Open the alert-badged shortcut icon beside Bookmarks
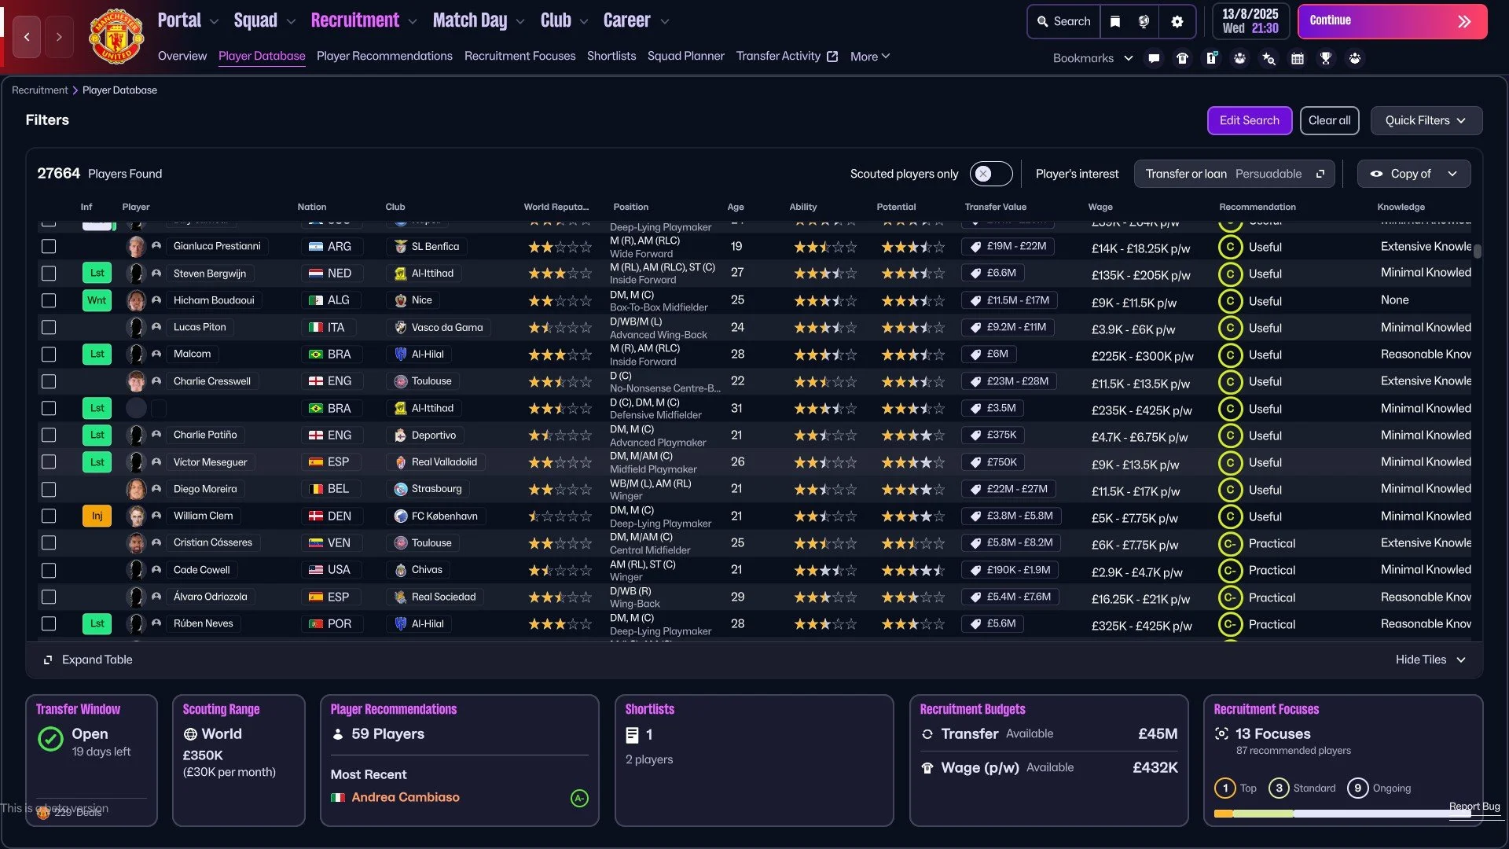This screenshot has width=1509, height=849. 1212,58
